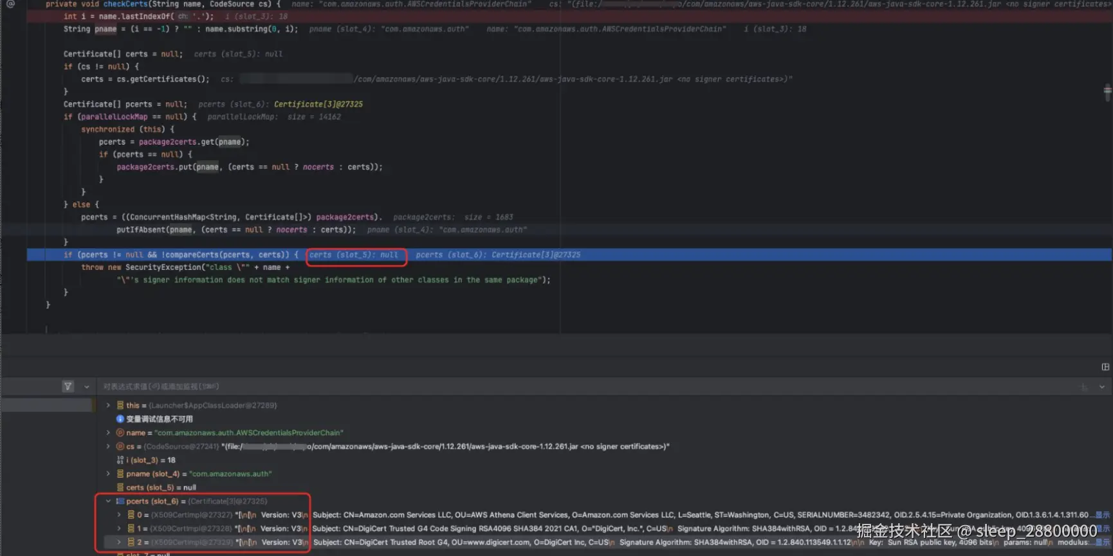1113x556 pixels.
Task: Click the filter icon in debugger panel
Action: tap(68, 386)
